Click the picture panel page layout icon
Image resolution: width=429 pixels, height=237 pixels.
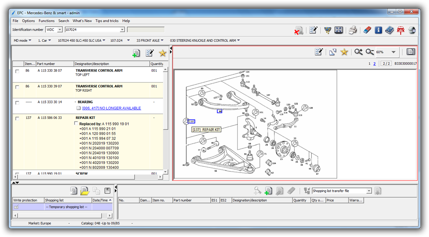411,52
